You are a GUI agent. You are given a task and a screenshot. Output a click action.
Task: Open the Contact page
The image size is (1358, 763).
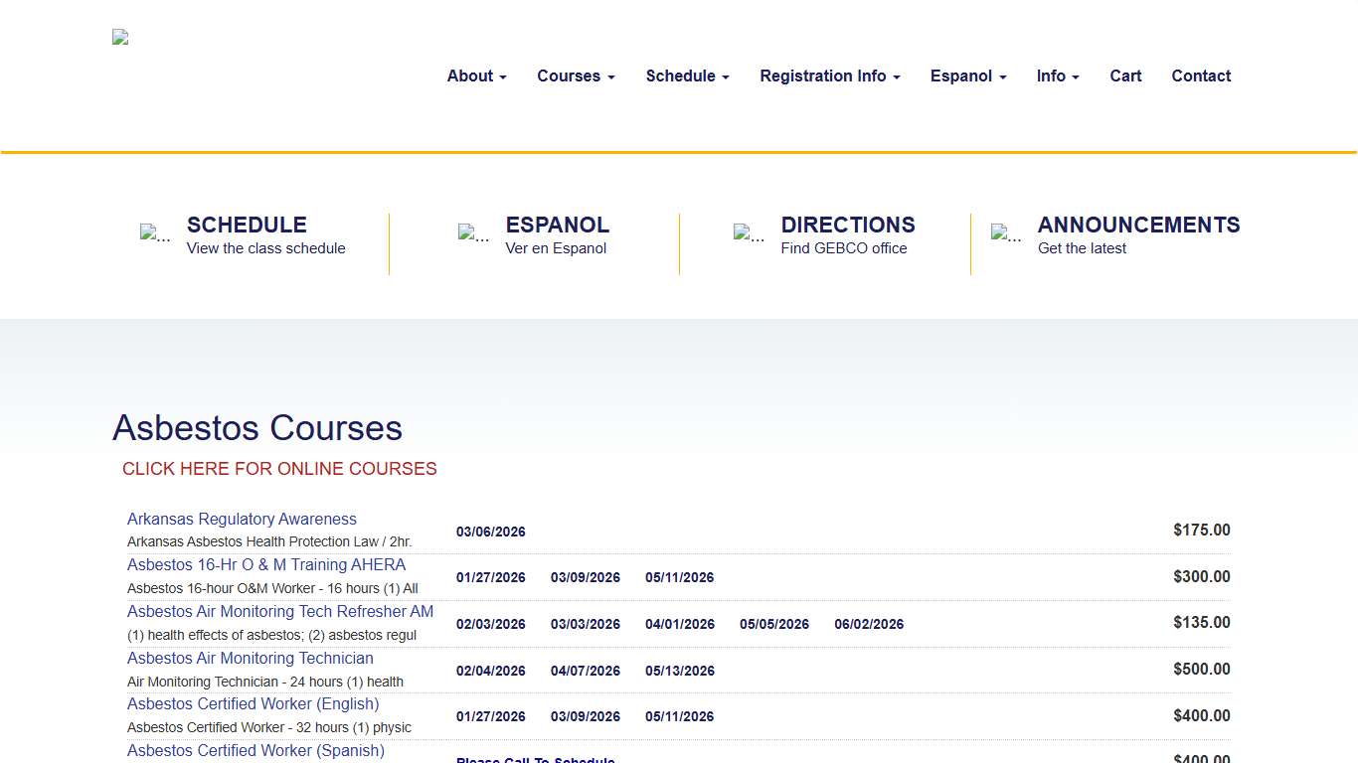click(x=1201, y=76)
